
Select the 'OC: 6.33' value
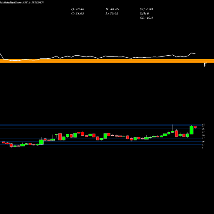point(146,9)
